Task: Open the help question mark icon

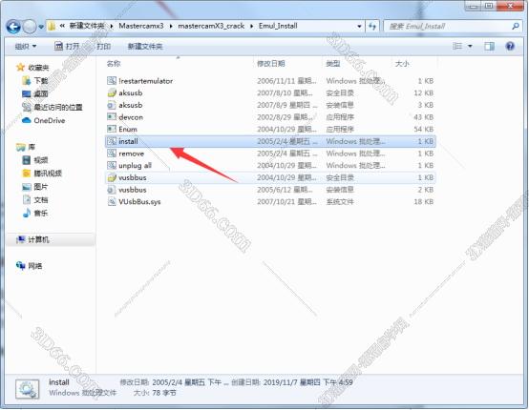Action: point(510,46)
